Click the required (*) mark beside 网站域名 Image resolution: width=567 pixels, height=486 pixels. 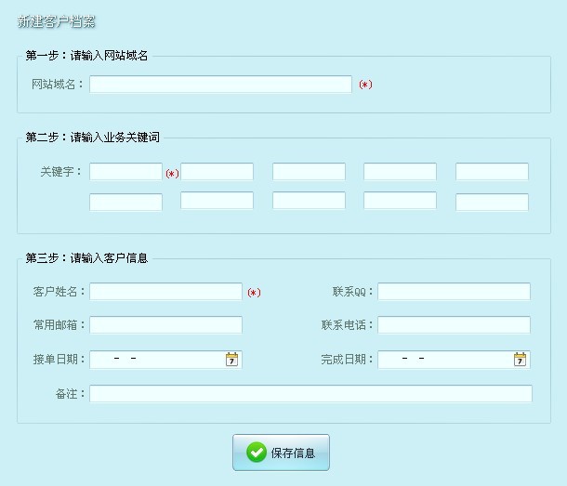pyautogui.click(x=365, y=85)
